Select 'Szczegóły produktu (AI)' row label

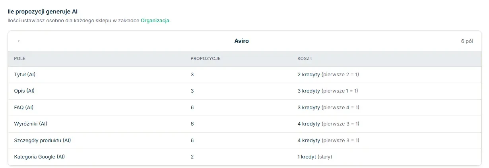(43, 141)
